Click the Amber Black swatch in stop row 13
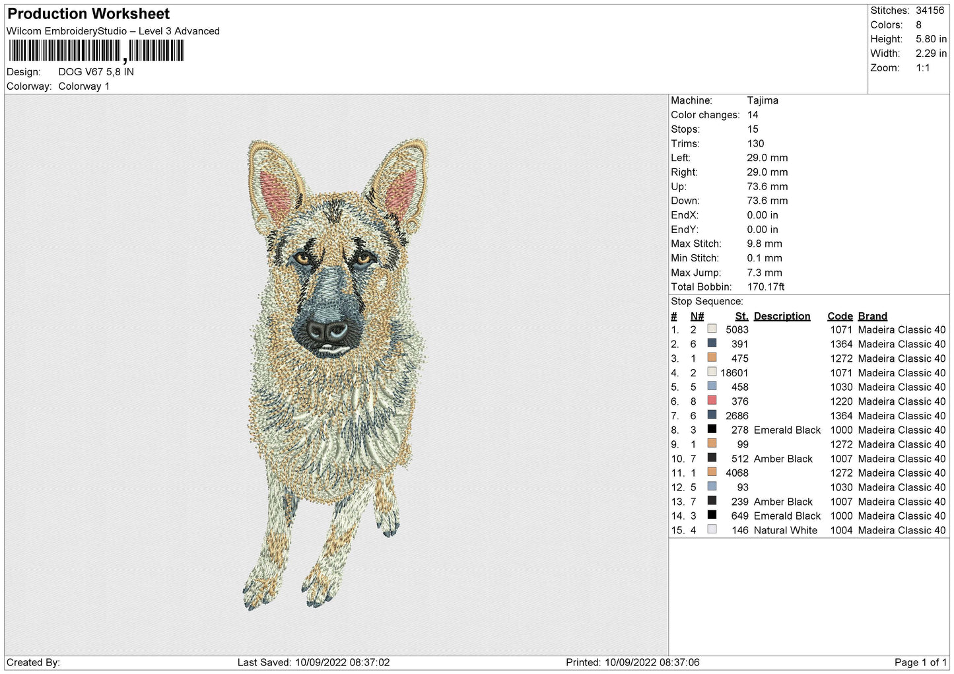This screenshot has height=674, width=954. pyautogui.click(x=712, y=501)
